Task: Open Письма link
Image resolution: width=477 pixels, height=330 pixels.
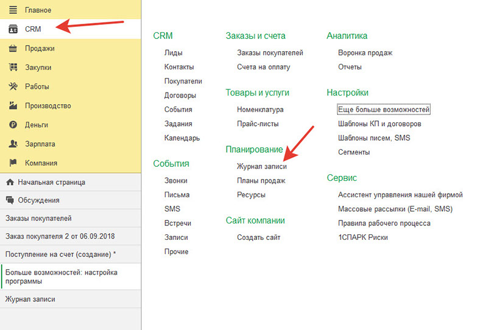Action: [x=177, y=195]
